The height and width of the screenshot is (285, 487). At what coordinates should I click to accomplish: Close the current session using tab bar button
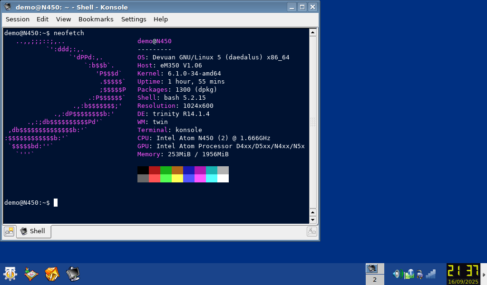[312, 231]
